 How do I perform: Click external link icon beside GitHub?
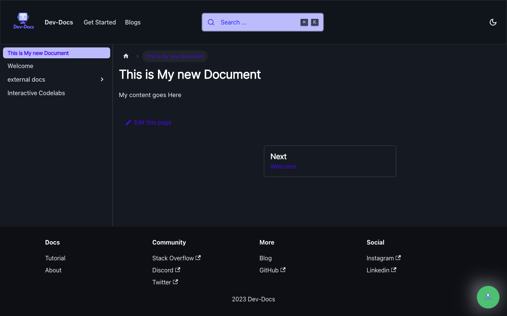tap(283, 270)
